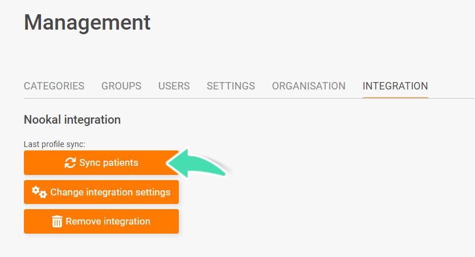475x257 pixels.
Task: Click the word settings on orange button
Action: (x=153, y=193)
